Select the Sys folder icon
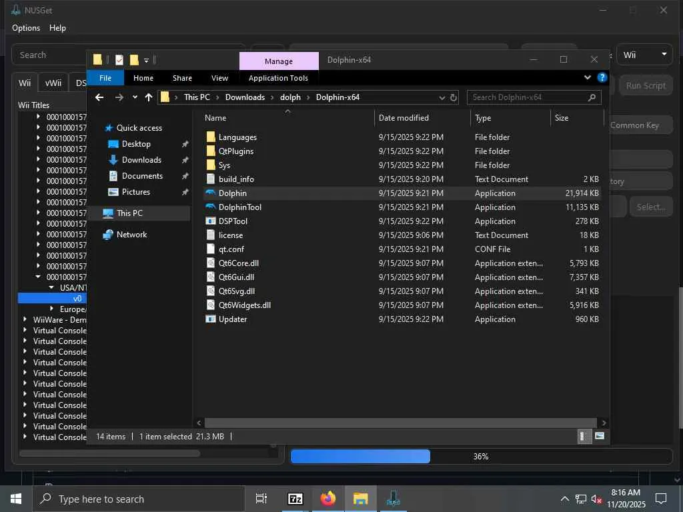This screenshot has width=683, height=512. [x=210, y=165]
